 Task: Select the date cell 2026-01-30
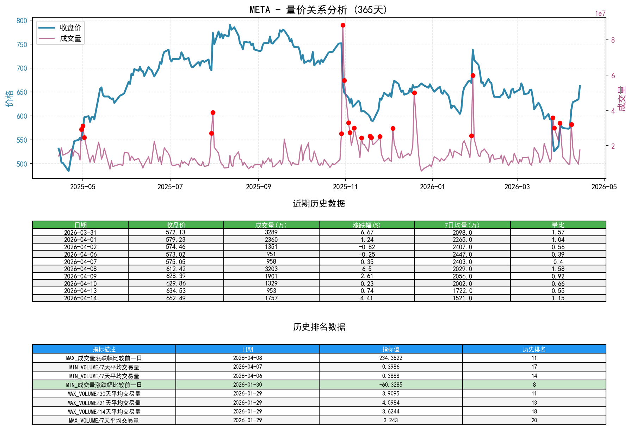[x=247, y=385]
